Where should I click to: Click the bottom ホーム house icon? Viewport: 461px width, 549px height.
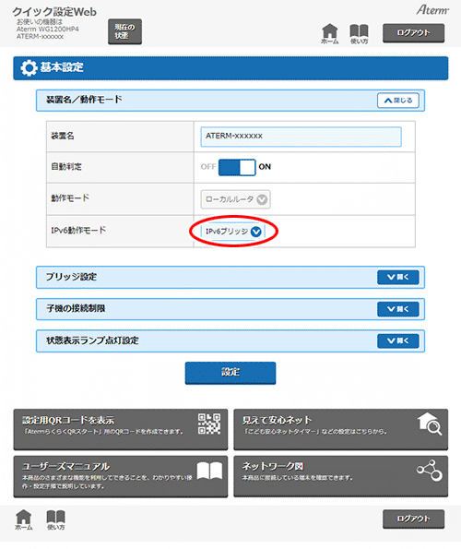point(24,519)
